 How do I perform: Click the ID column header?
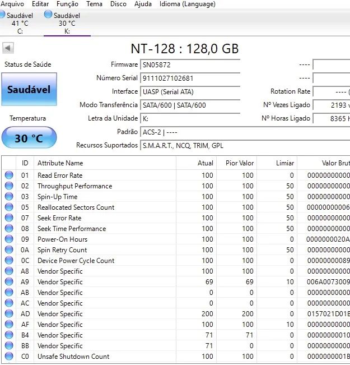tap(25, 163)
